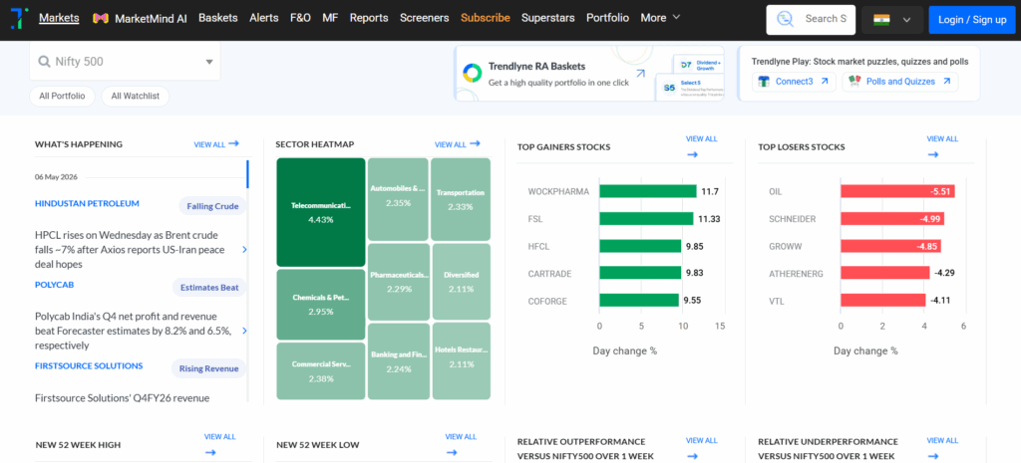Image resolution: width=1021 pixels, height=463 pixels.
Task: Select the Hotels Restaur heatmap tile
Action: (x=461, y=361)
